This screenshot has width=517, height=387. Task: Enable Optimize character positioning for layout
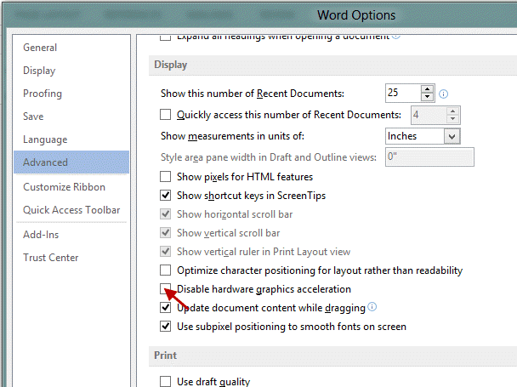pyautogui.click(x=165, y=270)
